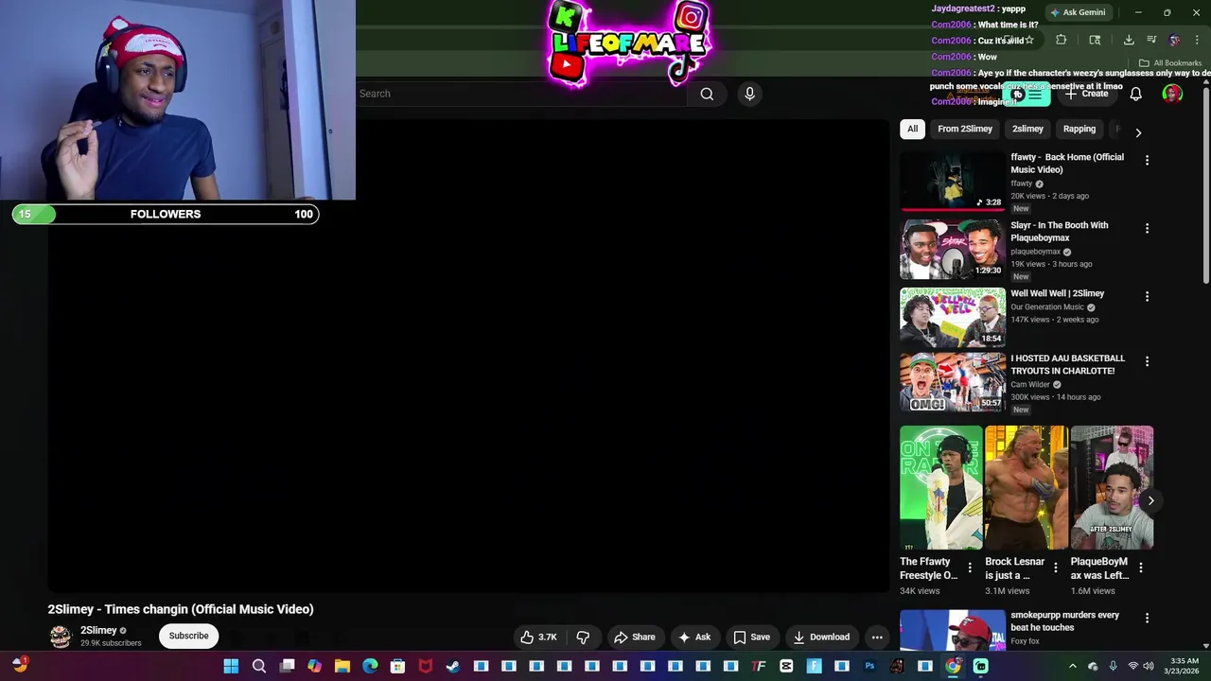1211x681 pixels.
Task: Select the From 2Slimey chip
Action: [965, 129]
